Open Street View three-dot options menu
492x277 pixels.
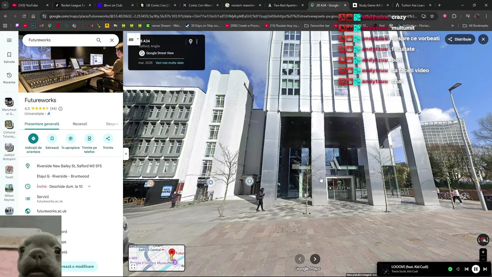197,42
